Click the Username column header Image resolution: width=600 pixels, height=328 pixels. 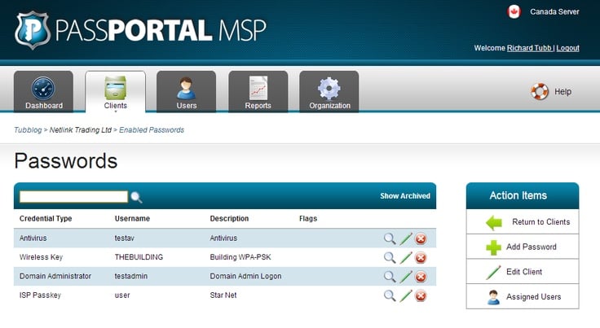click(x=132, y=219)
